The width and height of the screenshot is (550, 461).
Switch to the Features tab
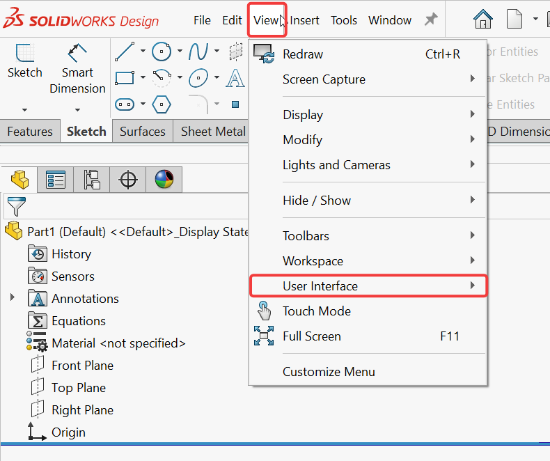[30, 132]
